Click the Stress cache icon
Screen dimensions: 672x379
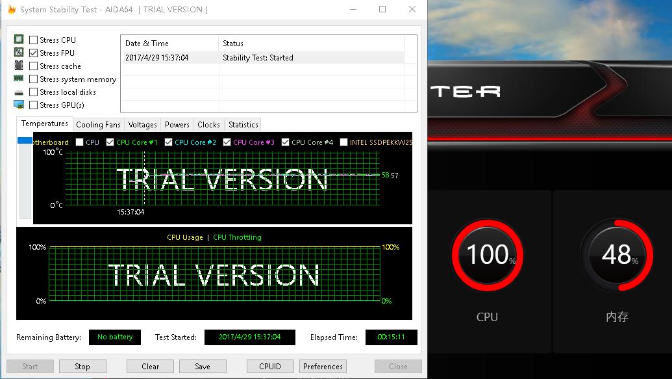pos(18,66)
